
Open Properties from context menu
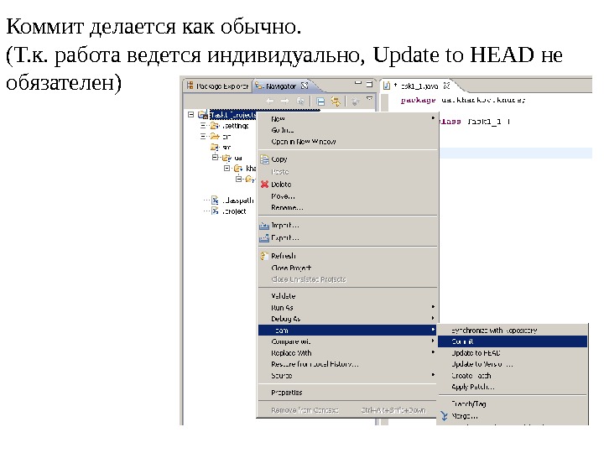tap(348, 393)
